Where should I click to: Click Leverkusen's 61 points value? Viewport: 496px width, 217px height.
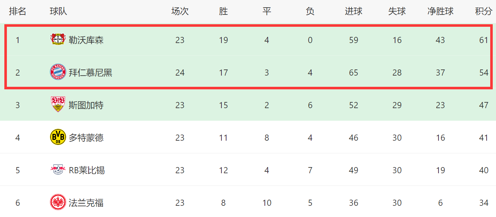click(x=484, y=40)
